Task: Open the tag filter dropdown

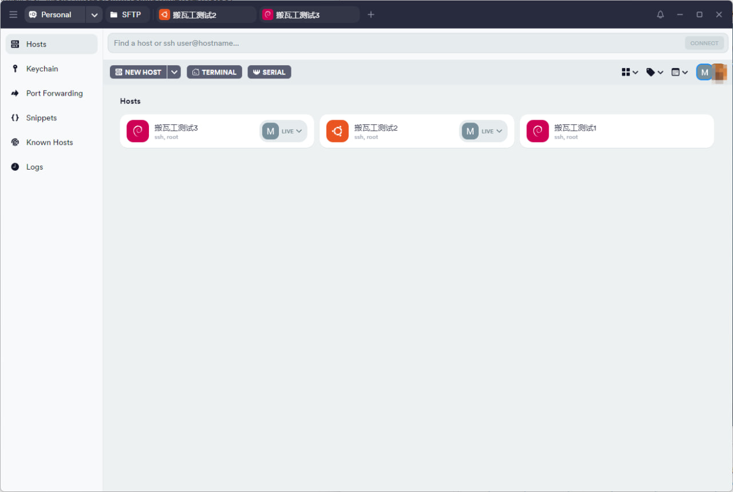Action: pos(655,72)
